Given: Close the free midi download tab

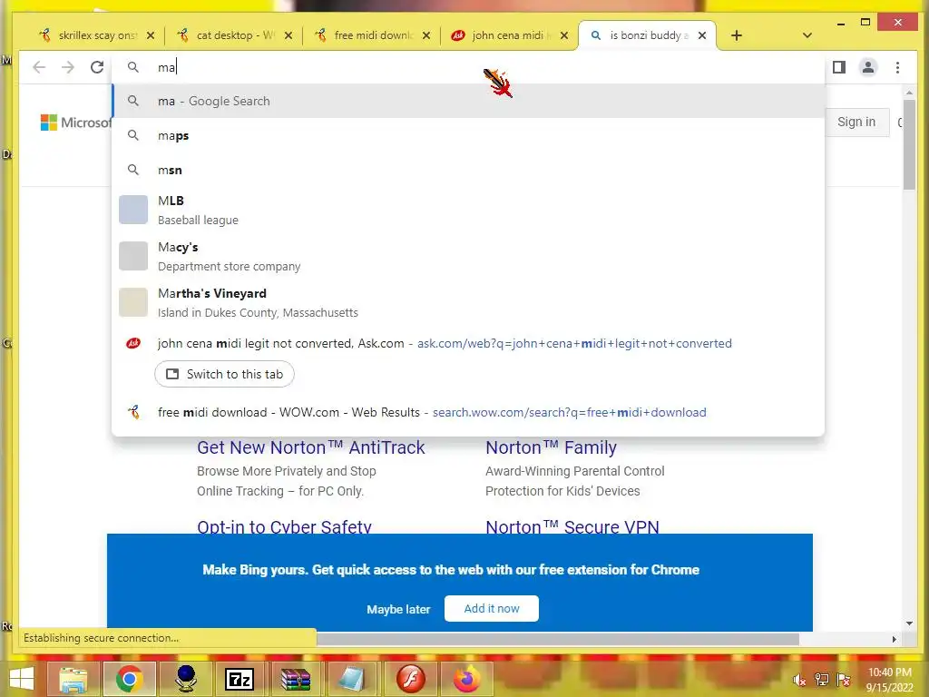Looking at the screenshot, I should pyautogui.click(x=426, y=35).
